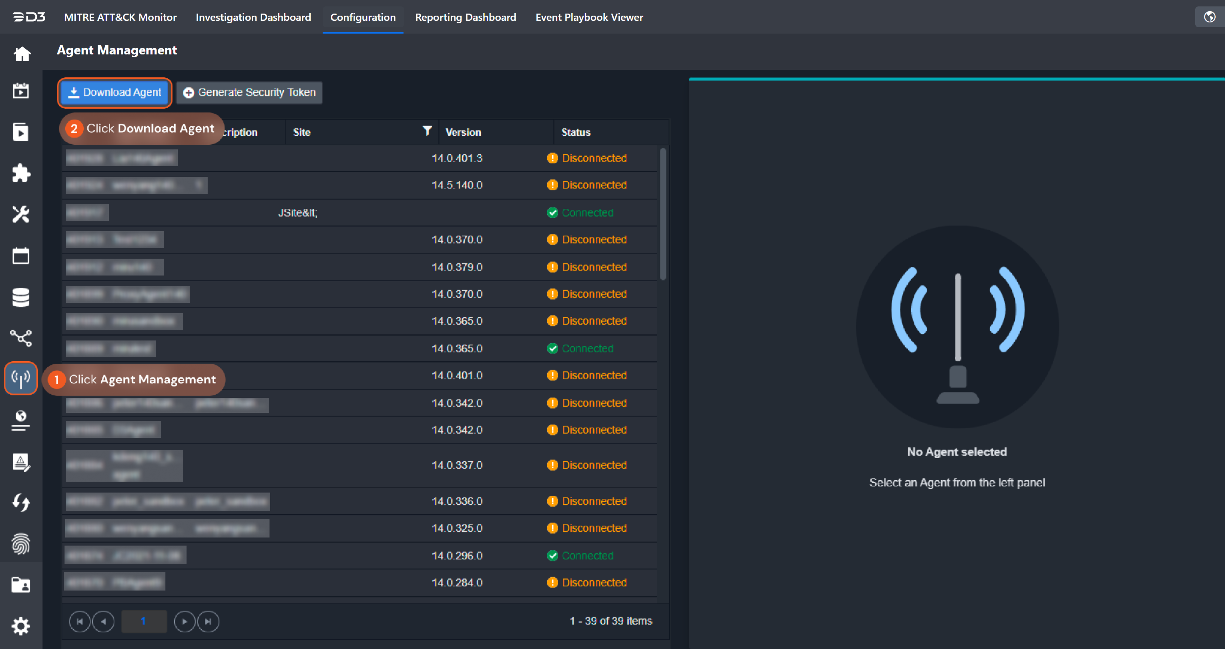
Task: Go to the next page of agents
Action: (x=184, y=621)
